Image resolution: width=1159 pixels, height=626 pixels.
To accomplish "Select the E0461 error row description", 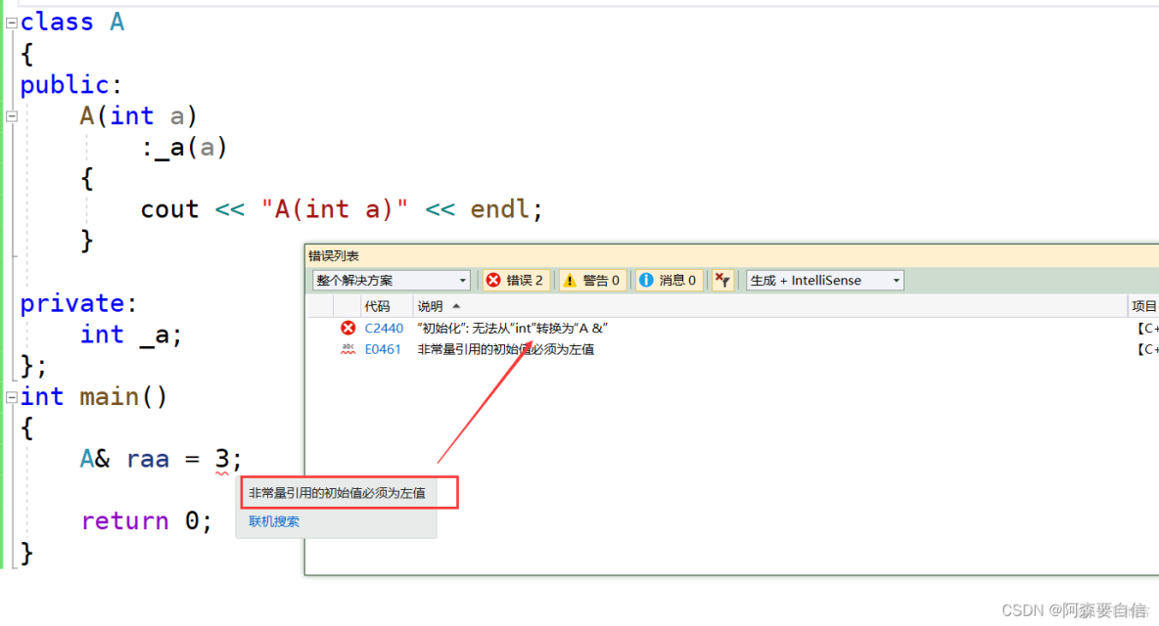I will pos(505,349).
